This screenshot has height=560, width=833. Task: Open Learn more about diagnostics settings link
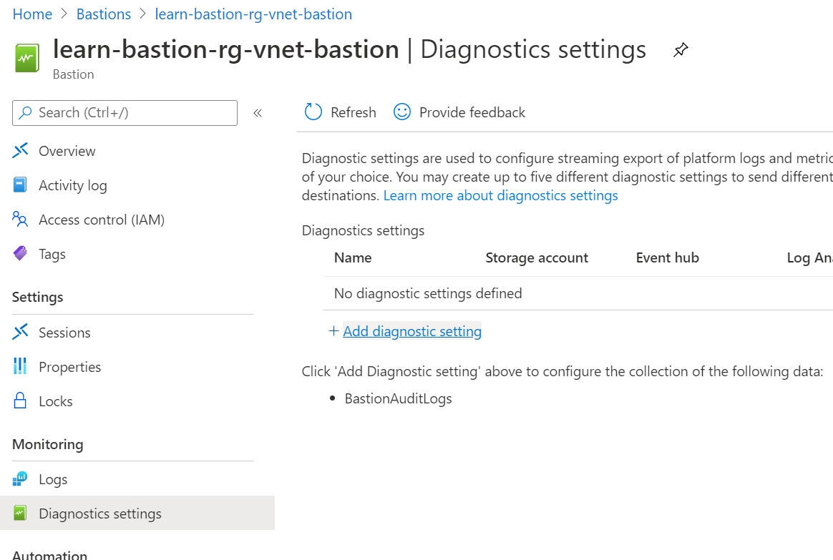[500, 196]
